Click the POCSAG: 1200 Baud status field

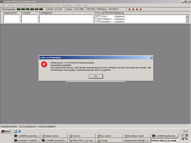pos(96,9)
